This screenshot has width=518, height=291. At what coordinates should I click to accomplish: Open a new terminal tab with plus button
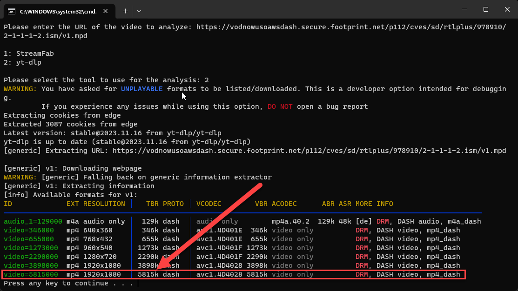125,10
